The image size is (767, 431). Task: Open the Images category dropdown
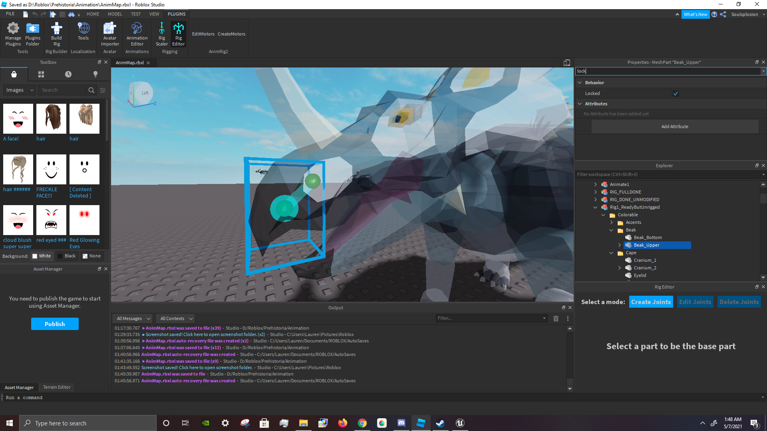point(20,90)
